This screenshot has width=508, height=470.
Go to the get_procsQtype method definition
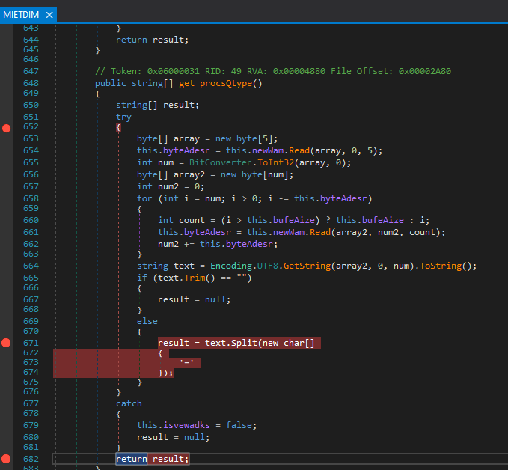[215, 82]
